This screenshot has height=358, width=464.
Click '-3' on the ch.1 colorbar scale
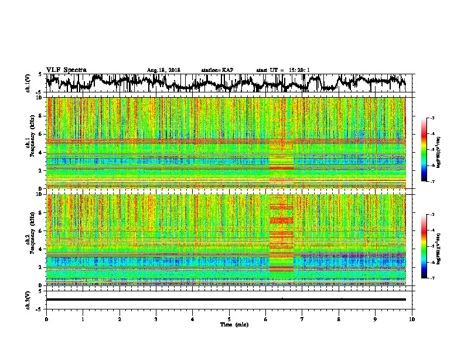(x=432, y=118)
